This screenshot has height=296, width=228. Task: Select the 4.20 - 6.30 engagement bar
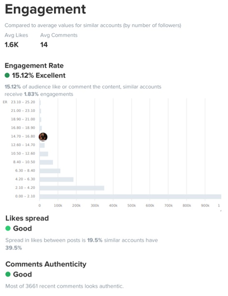[x=56, y=179]
